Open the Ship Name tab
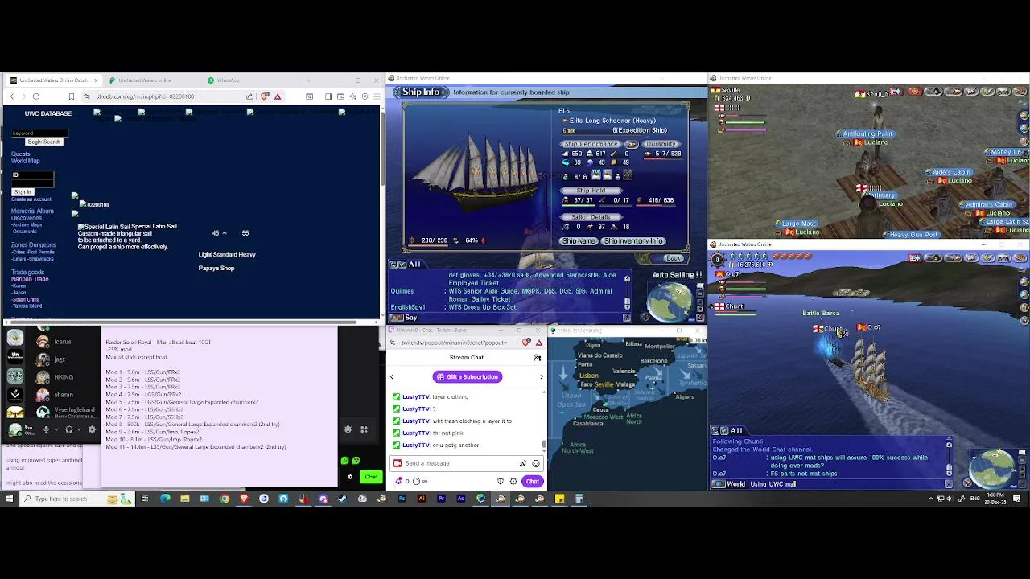 tap(579, 241)
